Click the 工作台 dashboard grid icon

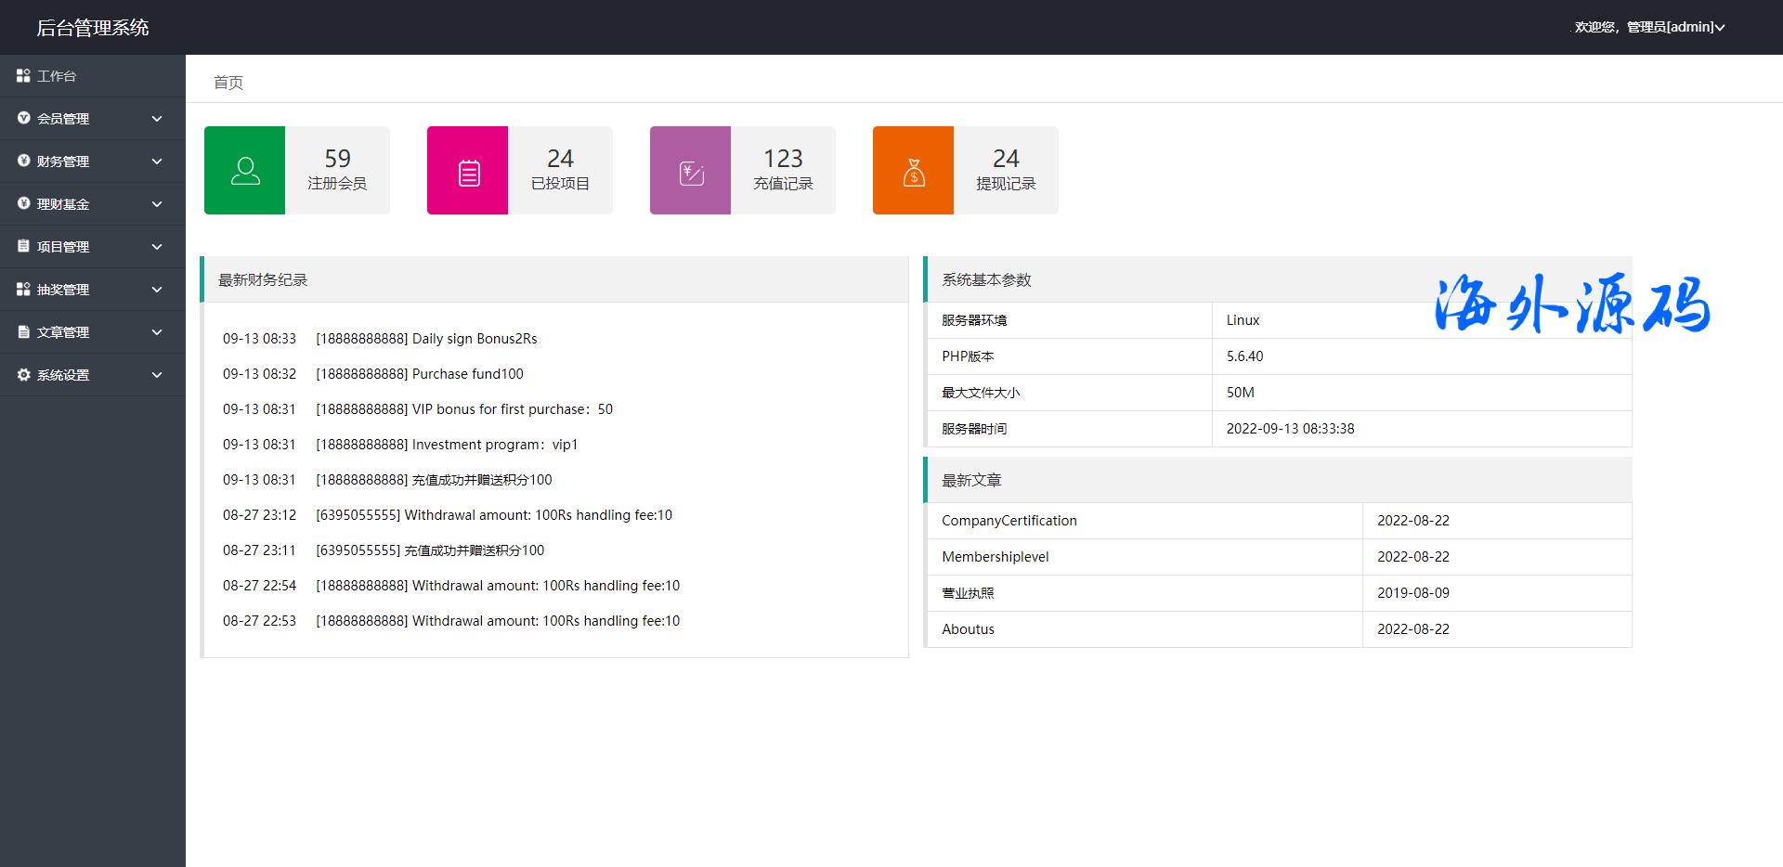click(23, 75)
